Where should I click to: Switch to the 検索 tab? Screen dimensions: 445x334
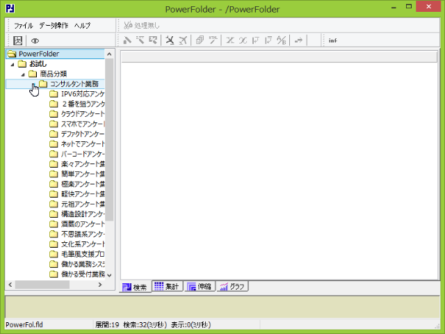coord(135,287)
